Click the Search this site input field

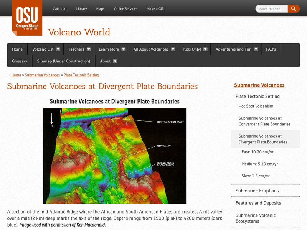click(x=271, y=8)
